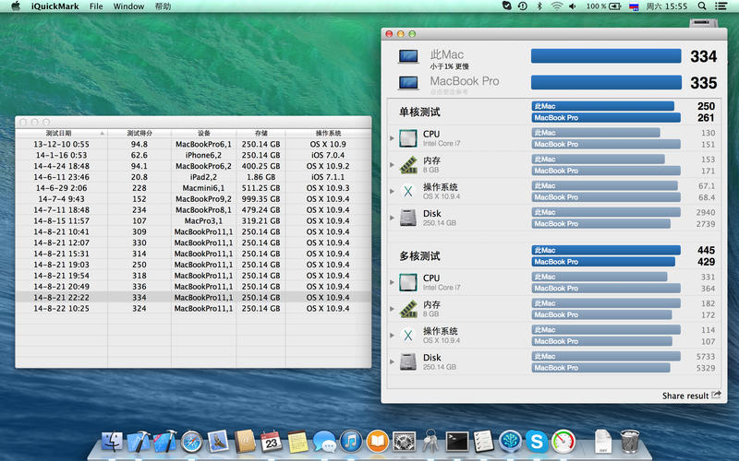Open Messages chat bubbles icon
Viewport: 739px width, 461px height.
324,442
